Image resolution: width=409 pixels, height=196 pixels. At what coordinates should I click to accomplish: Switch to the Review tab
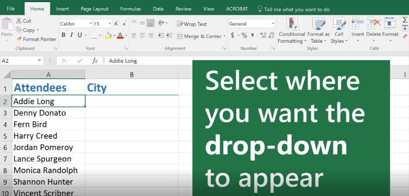coord(184,9)
